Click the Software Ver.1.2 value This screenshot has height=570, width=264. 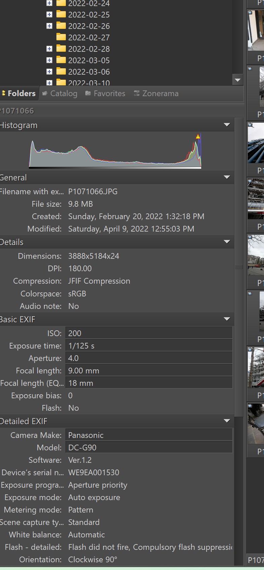pyautogui.click(x=80, y=460)
